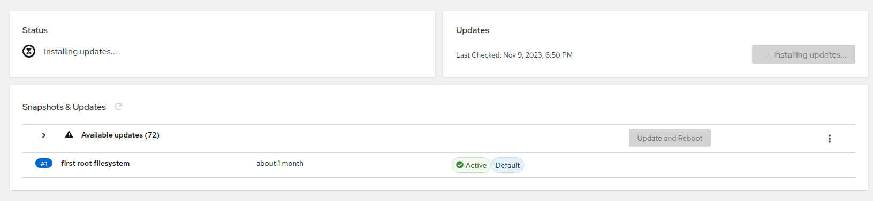Select the Available updates (72) label
873x201 pixels.
click(x=120, y=135)
